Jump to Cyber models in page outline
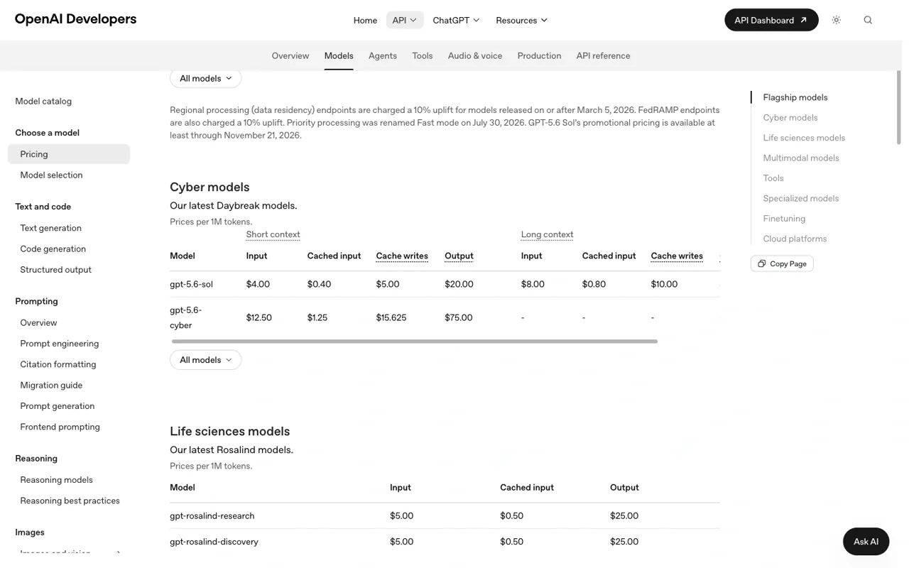The height and width of the screenshot is (568, 909). click(x=790, y=118)
